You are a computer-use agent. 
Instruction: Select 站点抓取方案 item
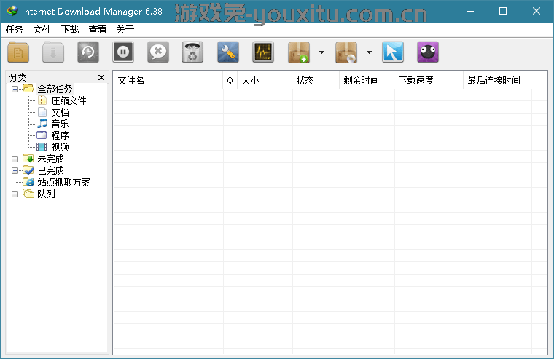63,182
